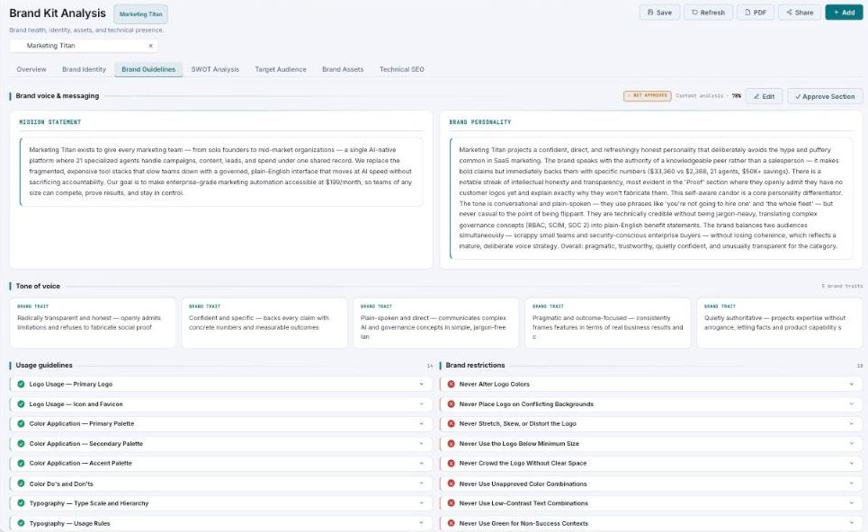
Task: Click red X icon for Below Minimum Size
Action: point(452,444)
